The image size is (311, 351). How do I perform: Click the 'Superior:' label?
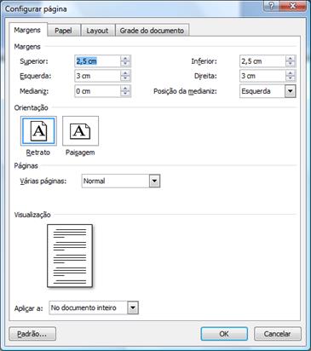pos(34,61)
